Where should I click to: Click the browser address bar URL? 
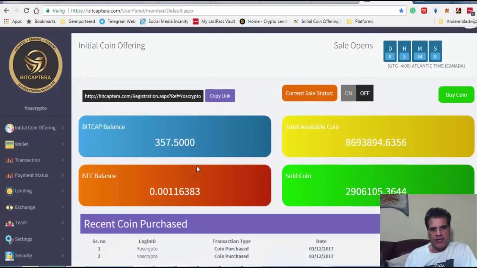[132, 11]
